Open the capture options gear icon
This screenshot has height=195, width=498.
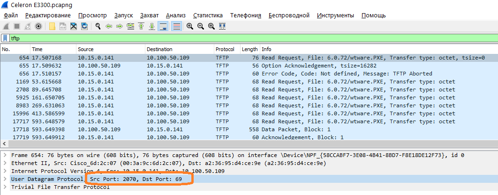coord(38,26)
